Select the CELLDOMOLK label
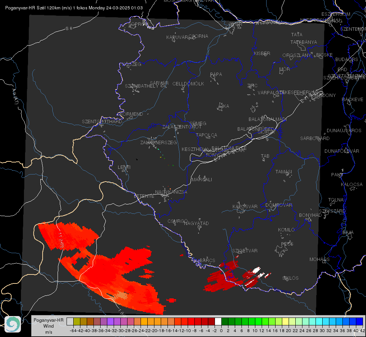 [188, 84]
